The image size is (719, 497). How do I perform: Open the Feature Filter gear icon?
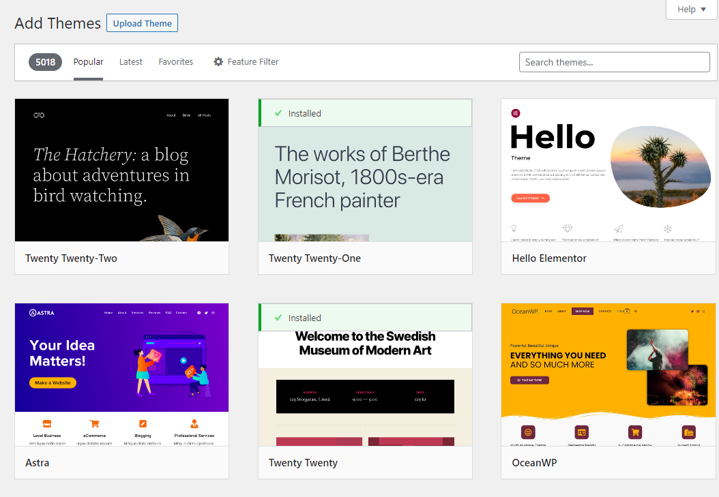pyautogui.click(x=218, y=61)
